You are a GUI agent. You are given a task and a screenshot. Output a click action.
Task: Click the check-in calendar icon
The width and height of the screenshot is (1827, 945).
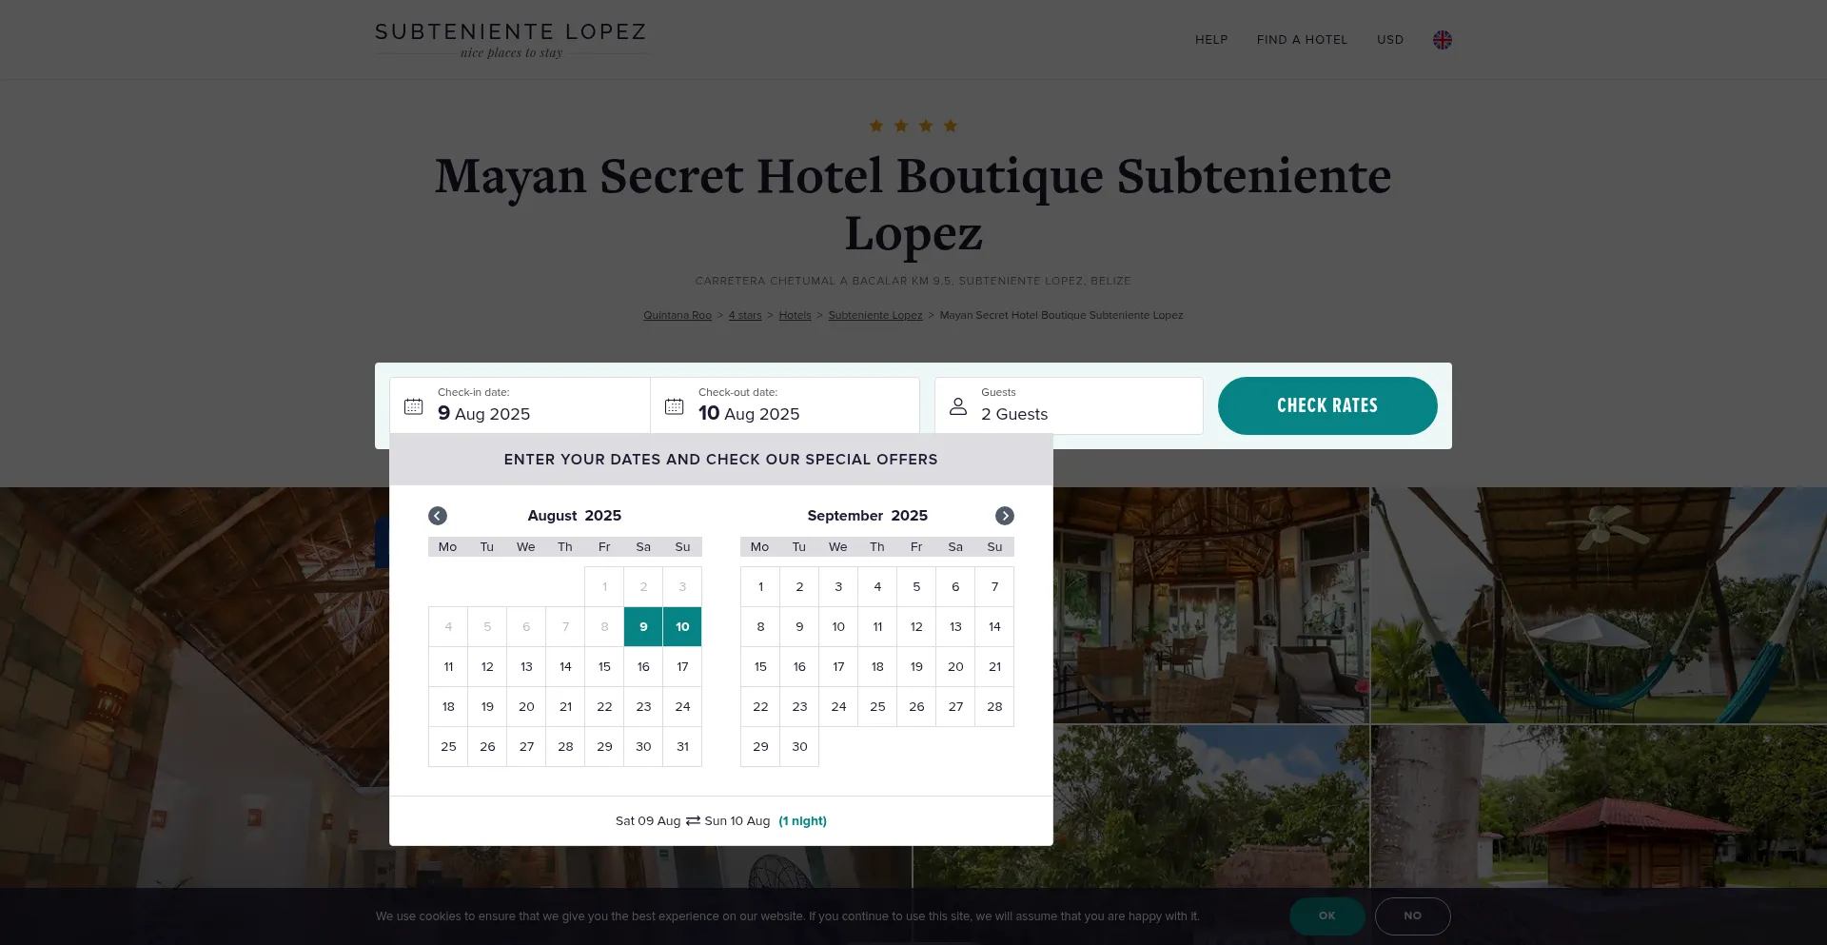pos(414,406)
